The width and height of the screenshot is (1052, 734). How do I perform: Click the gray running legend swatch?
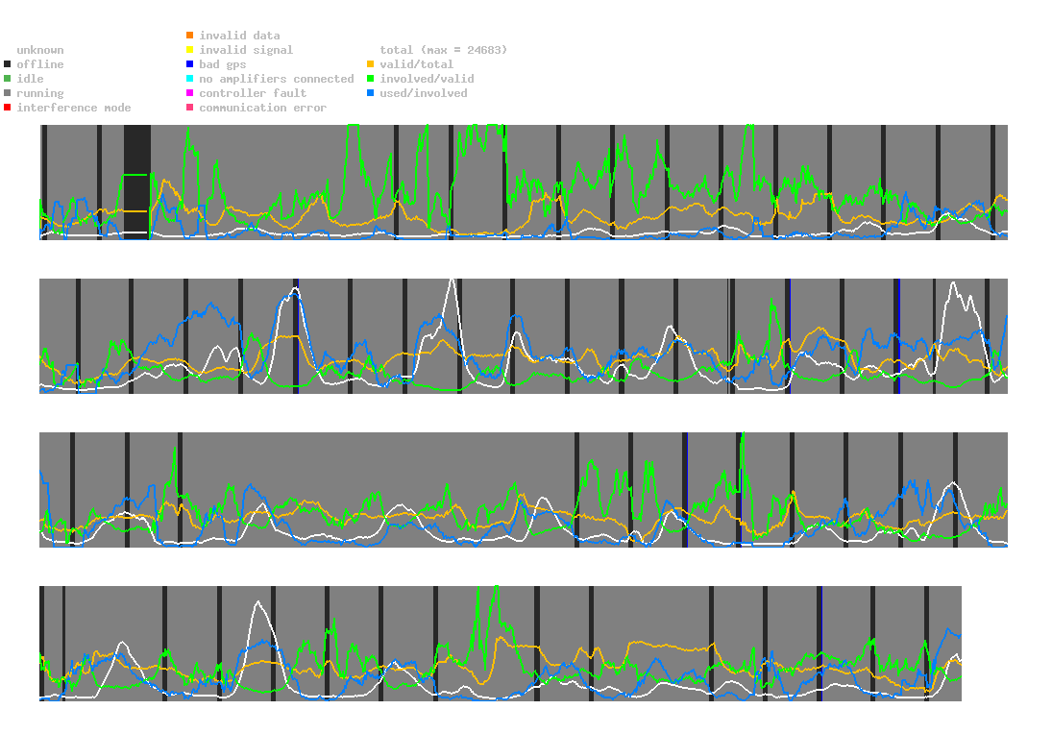point(8,93)
